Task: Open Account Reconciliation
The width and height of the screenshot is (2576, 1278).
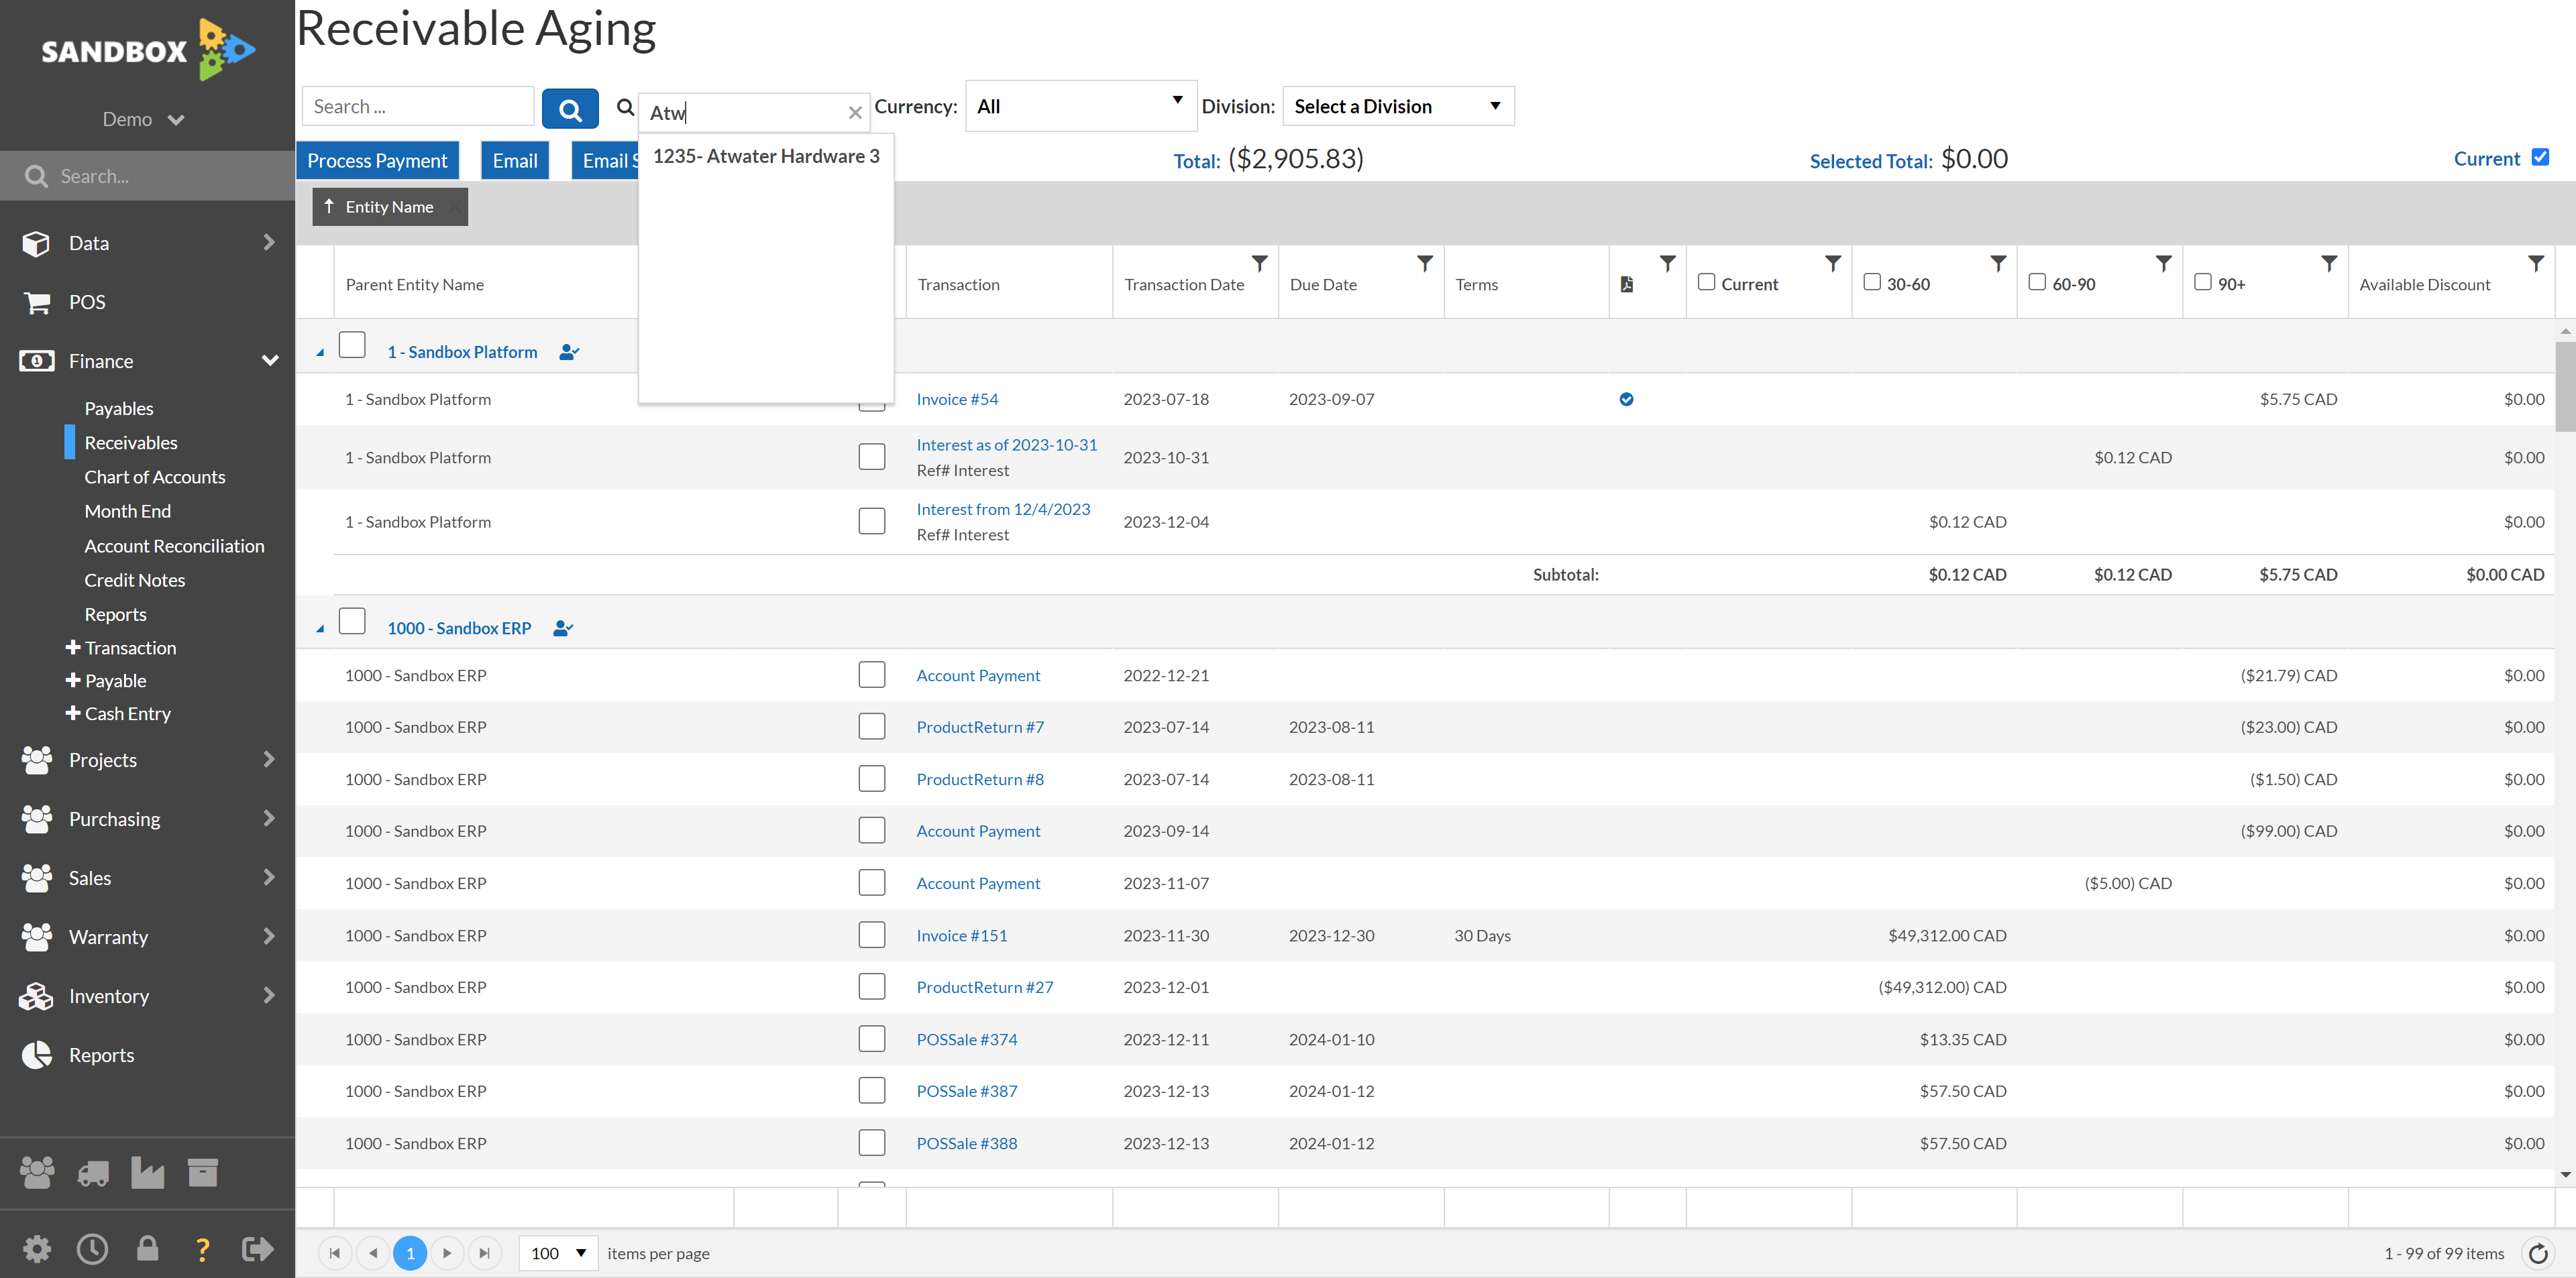Action: tap(174, 546)
